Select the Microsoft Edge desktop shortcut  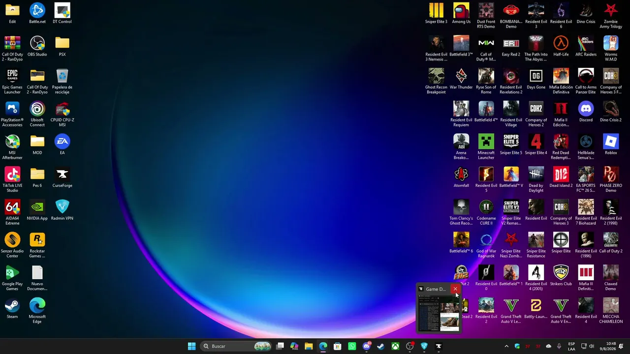pos(37,311)
